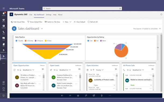Expand the Sales dashboard selector chevron

click(x=42, y=28)
